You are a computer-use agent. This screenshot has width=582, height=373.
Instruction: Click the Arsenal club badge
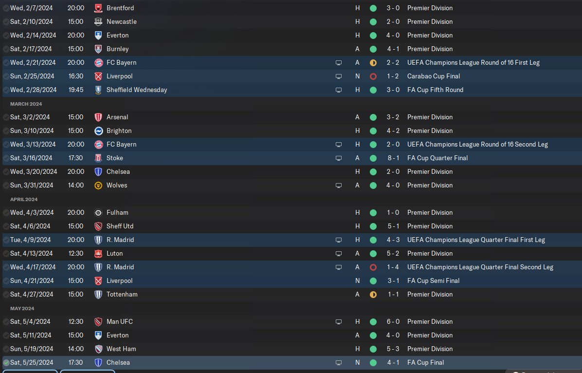pos(98,117)
